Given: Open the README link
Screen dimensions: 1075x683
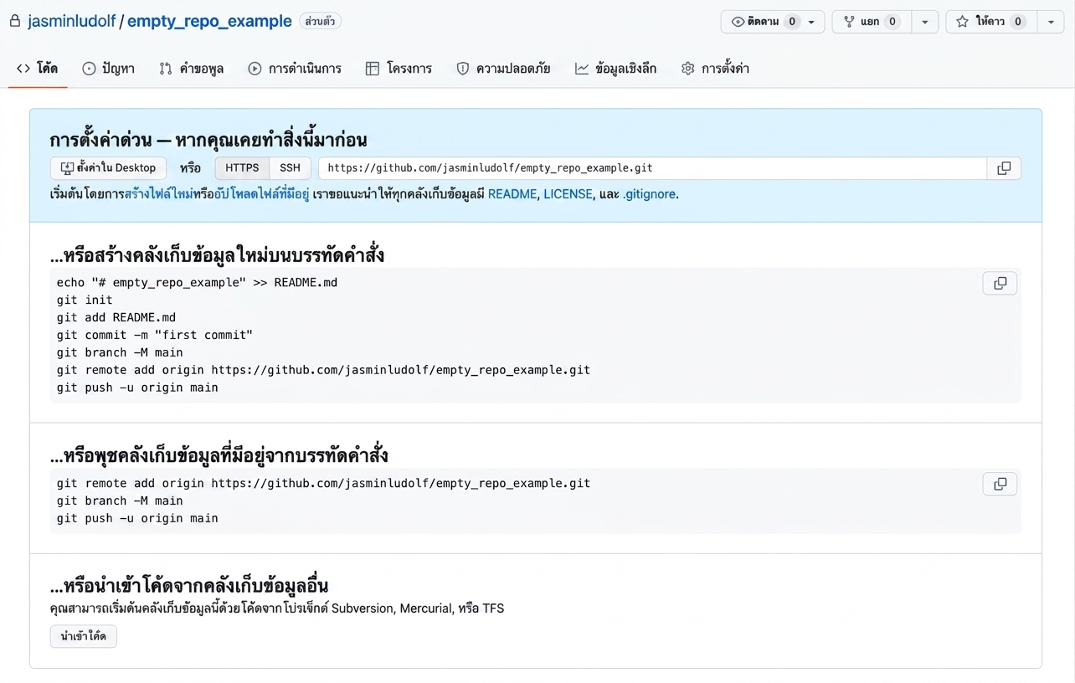Looking at the screenshot, I should 512,194.
